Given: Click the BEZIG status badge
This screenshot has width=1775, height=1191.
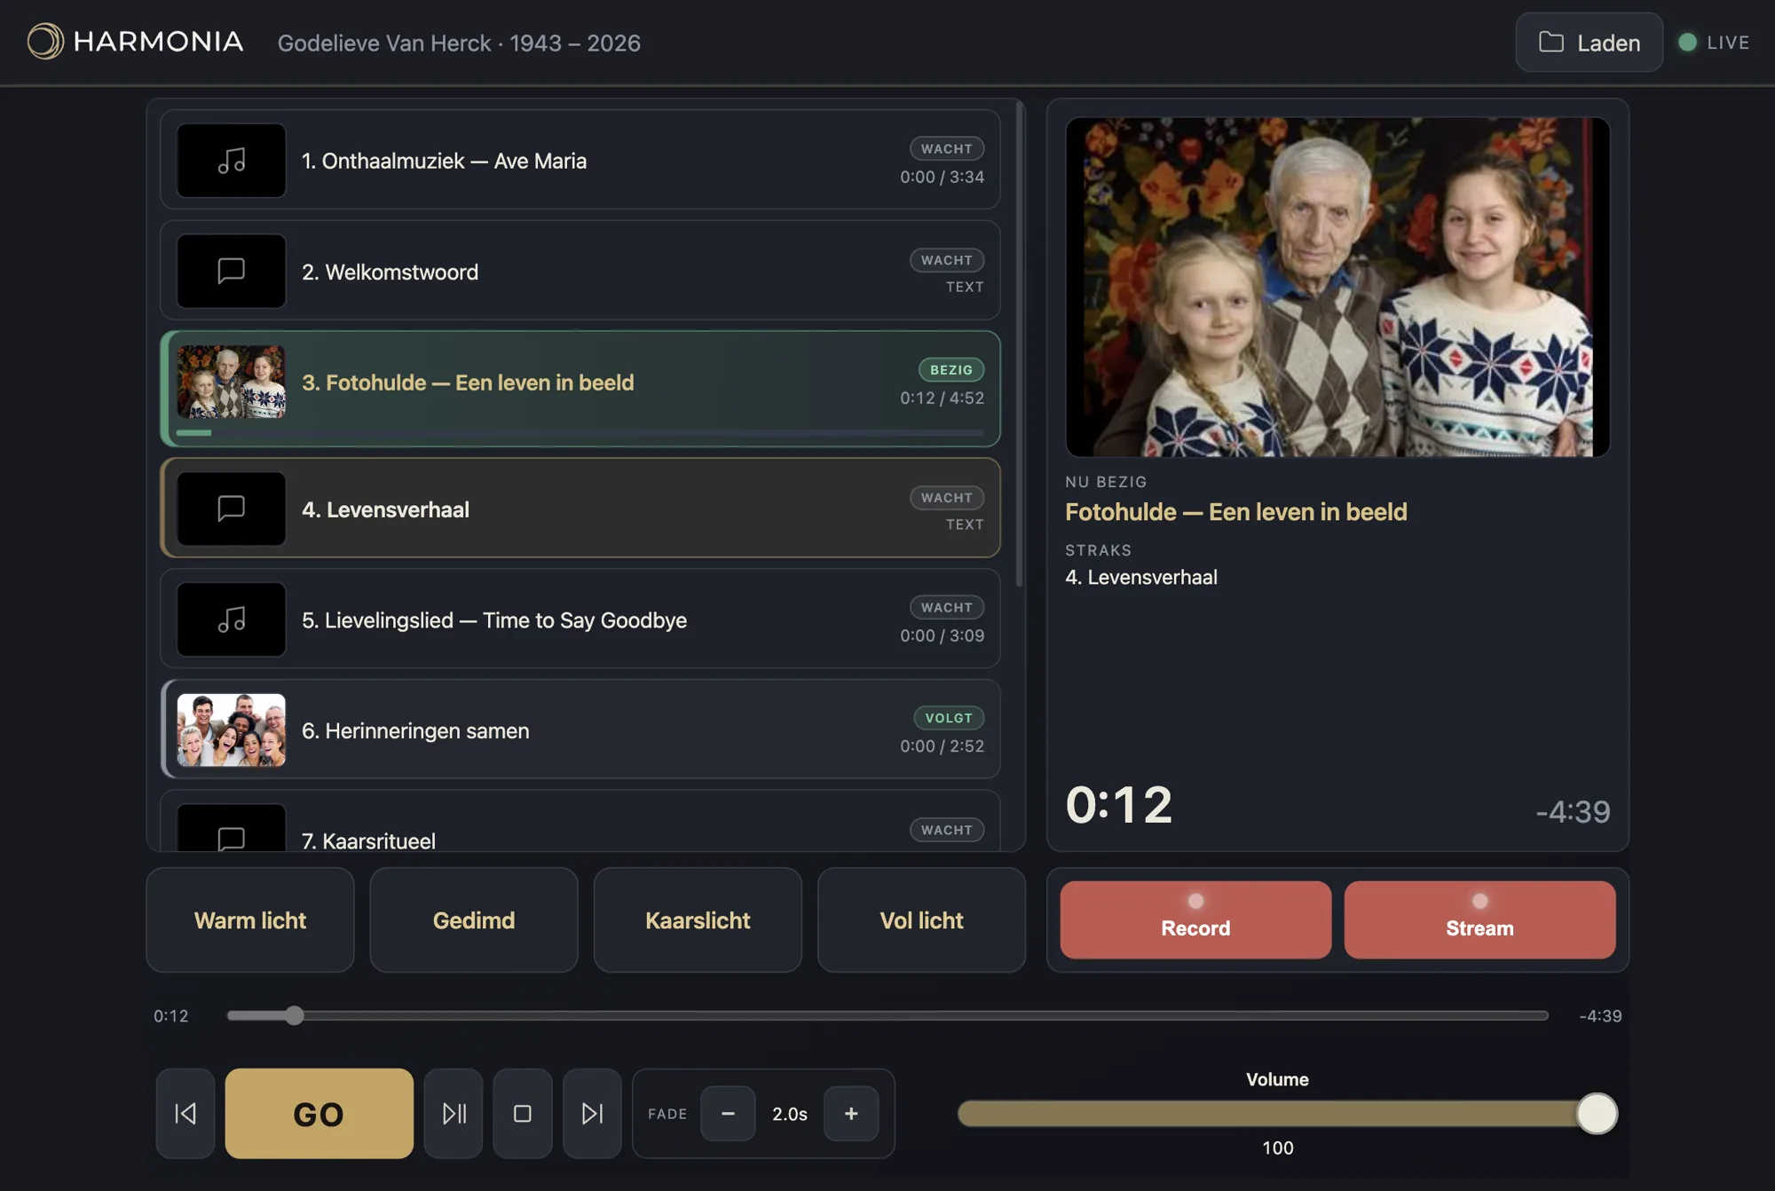Looking at the screenshot, I should (x=951, y=369).
